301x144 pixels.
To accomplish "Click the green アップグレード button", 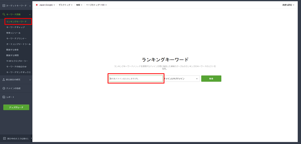I will 16,108.
